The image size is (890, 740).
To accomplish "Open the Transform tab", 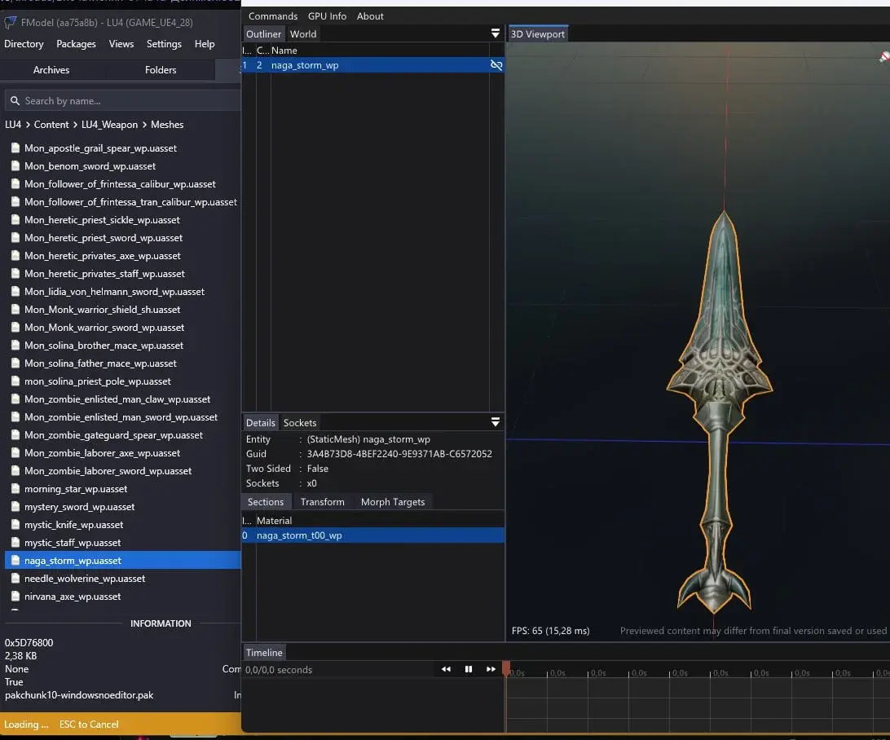I will click(x=323, y=502).
